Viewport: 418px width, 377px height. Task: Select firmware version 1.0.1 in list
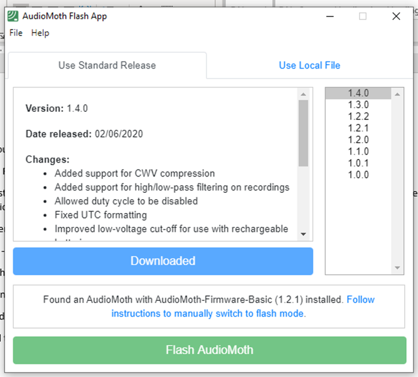pyautogui.click(x=358, y=163)
